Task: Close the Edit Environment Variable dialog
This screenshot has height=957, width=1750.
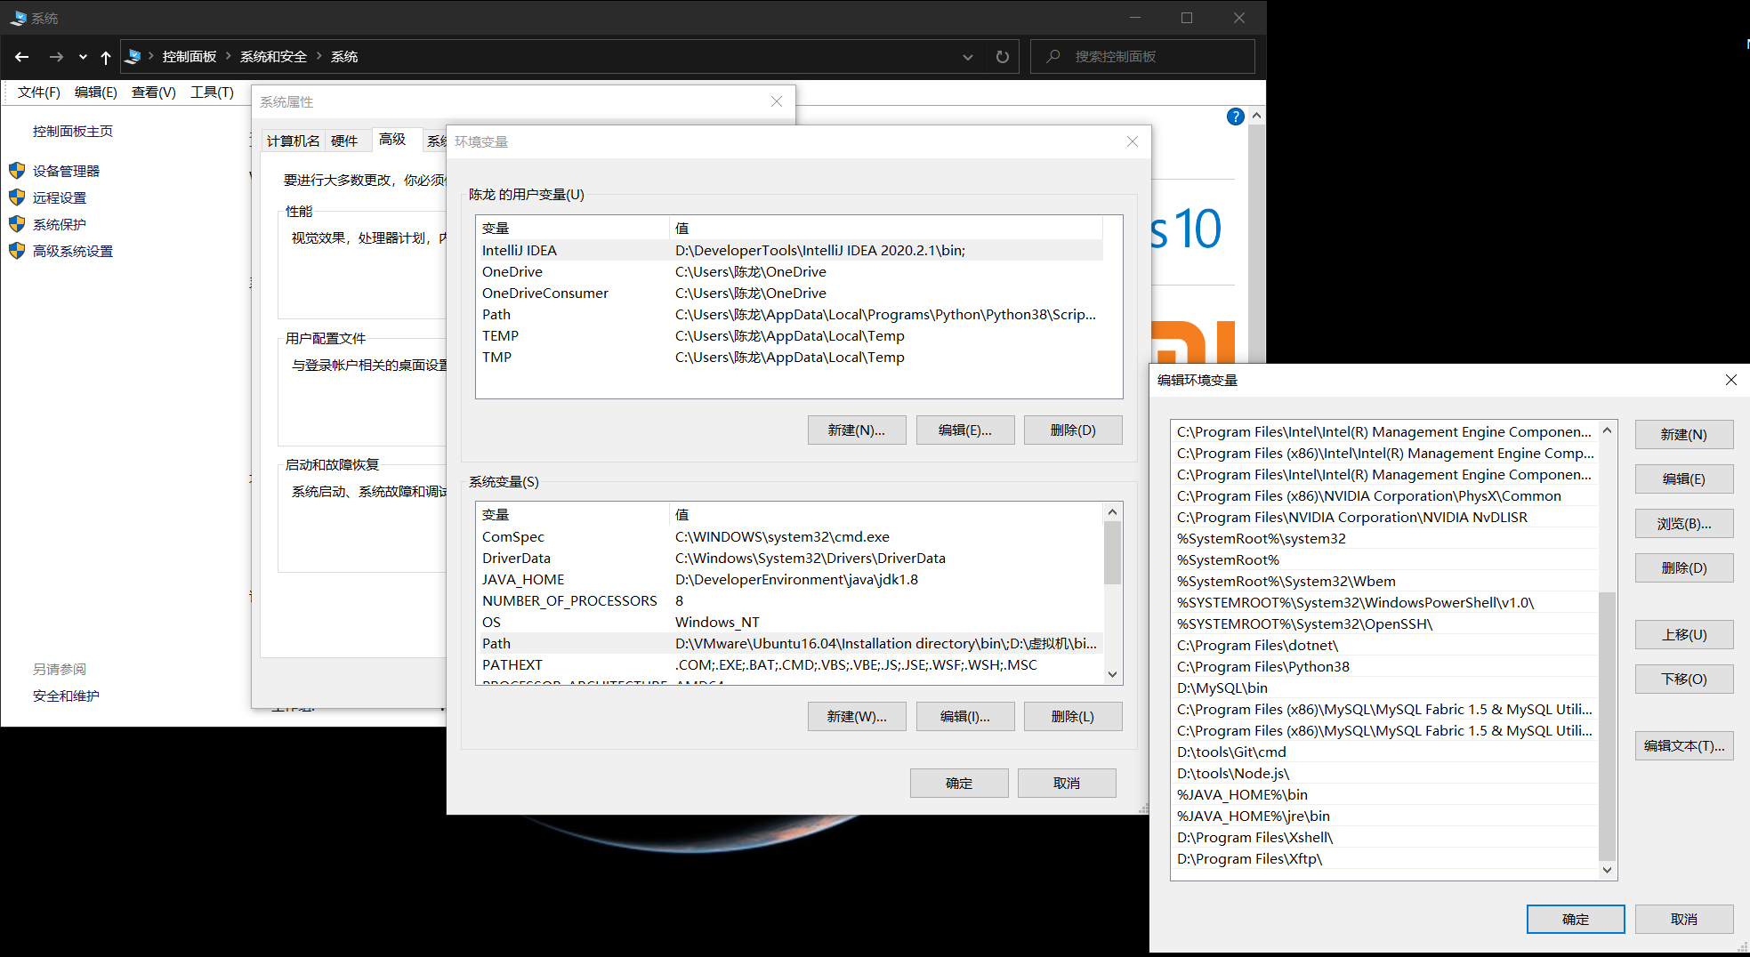Action: (x=1730, y=380)
